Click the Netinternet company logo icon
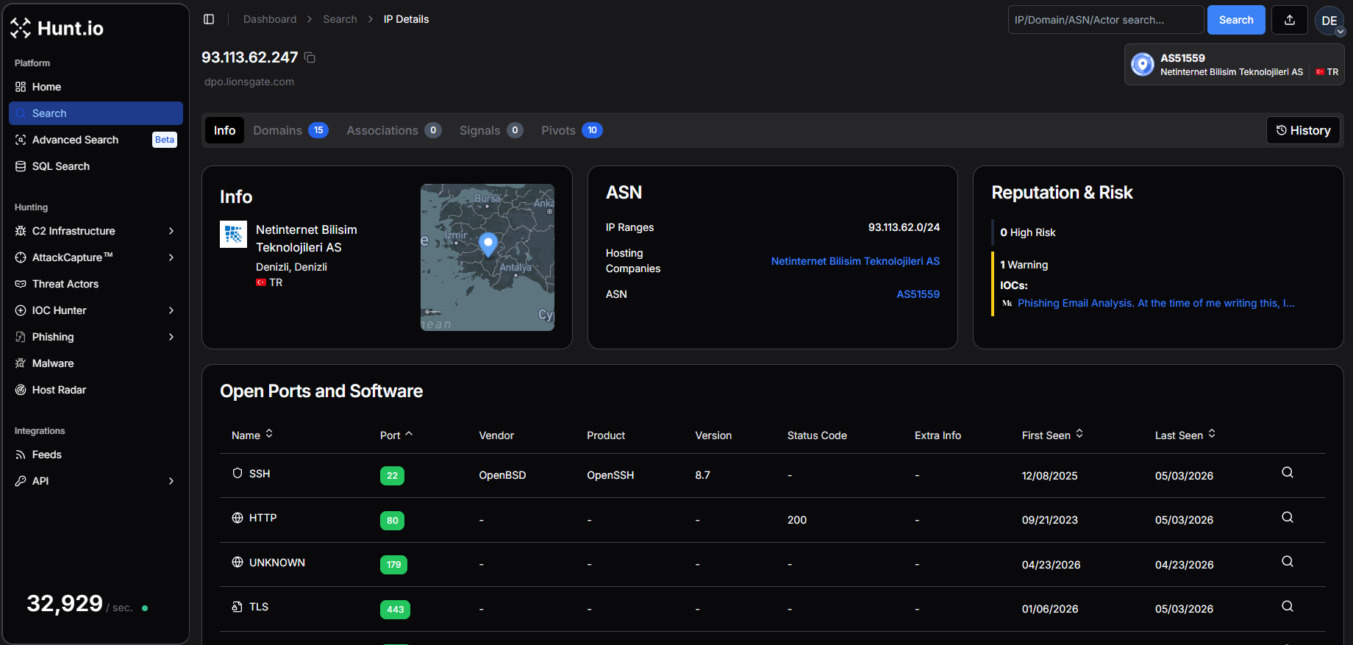1353x645 pixels. (x=233, y=235)
